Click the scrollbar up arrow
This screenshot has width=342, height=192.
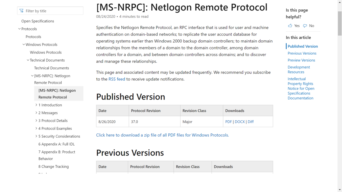coord(340,2)
